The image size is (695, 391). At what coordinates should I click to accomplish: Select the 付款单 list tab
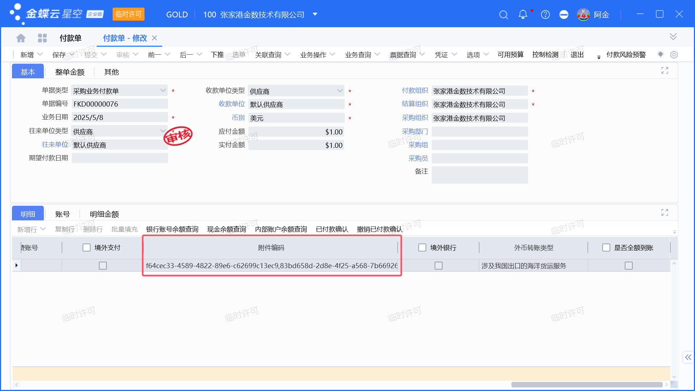70,38
